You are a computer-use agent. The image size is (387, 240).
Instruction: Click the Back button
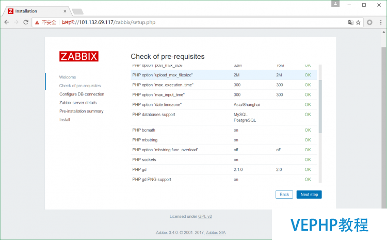click(284, 195)
